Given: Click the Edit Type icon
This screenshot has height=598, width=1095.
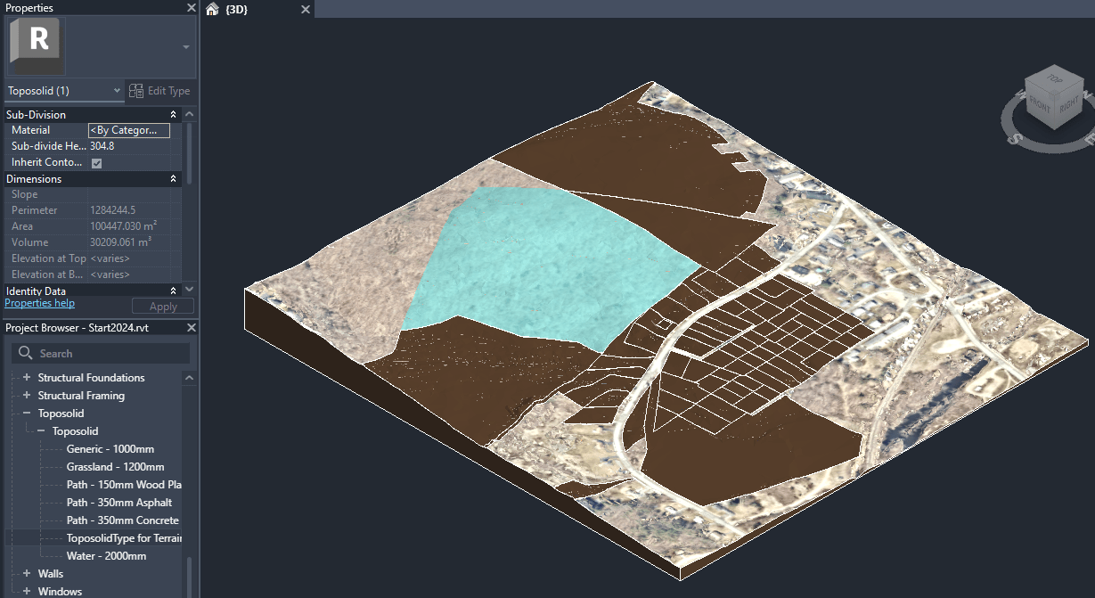Looking at the screenshot, I should [x=136, y=90].
